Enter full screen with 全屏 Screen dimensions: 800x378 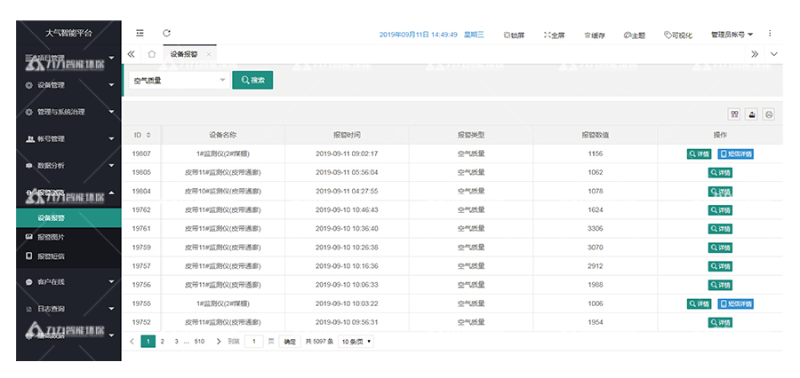point(554,35)
